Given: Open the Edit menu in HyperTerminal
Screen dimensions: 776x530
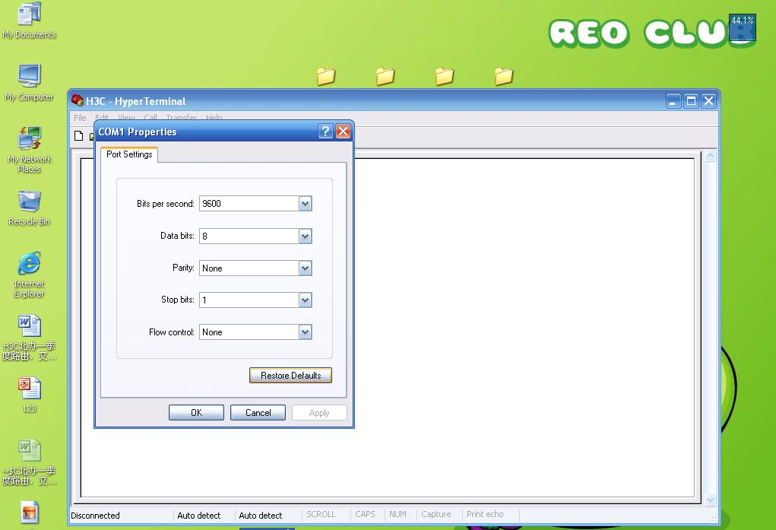Looking at the screenshot, I should [102, 117].
